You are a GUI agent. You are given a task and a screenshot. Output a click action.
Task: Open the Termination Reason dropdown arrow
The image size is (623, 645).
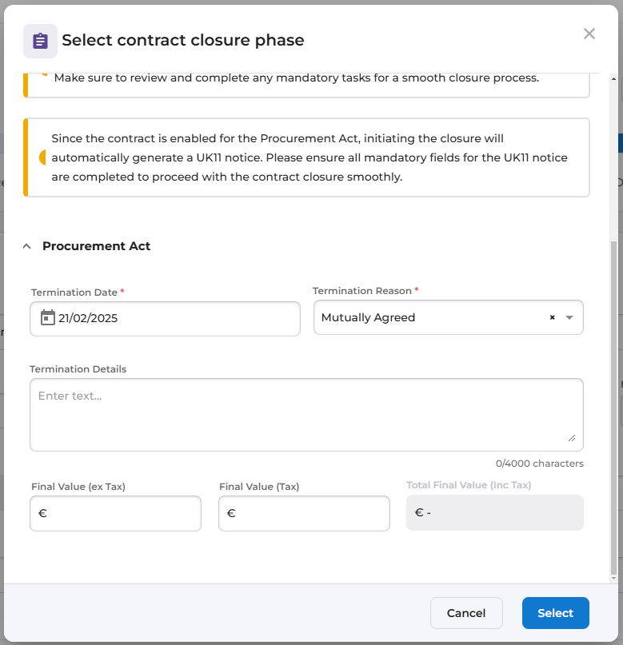[569, 317]
